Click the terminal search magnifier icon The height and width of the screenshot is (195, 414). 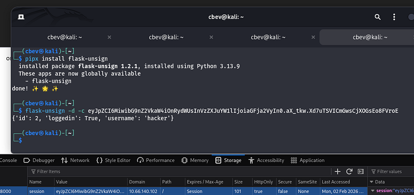377,17
